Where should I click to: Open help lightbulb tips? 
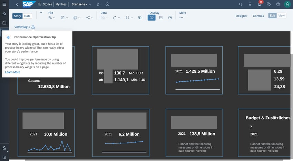pyautogui.click(x=250, y=4)
